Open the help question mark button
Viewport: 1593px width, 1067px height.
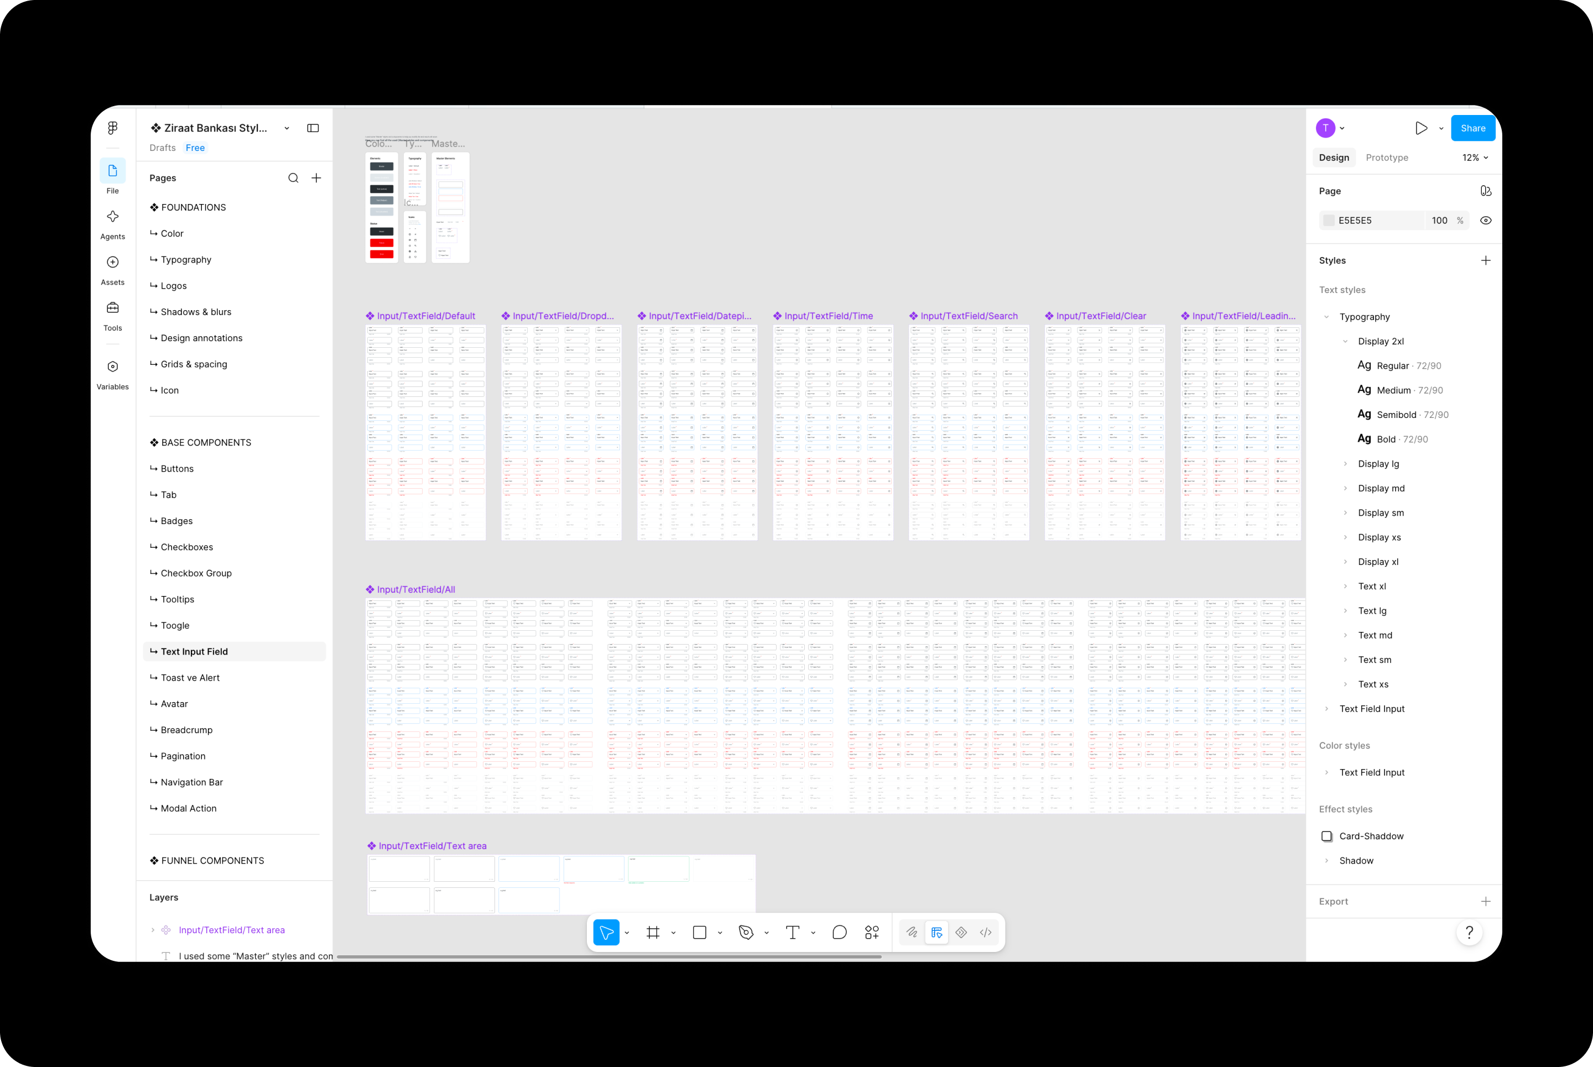(x=1470, y=932)
